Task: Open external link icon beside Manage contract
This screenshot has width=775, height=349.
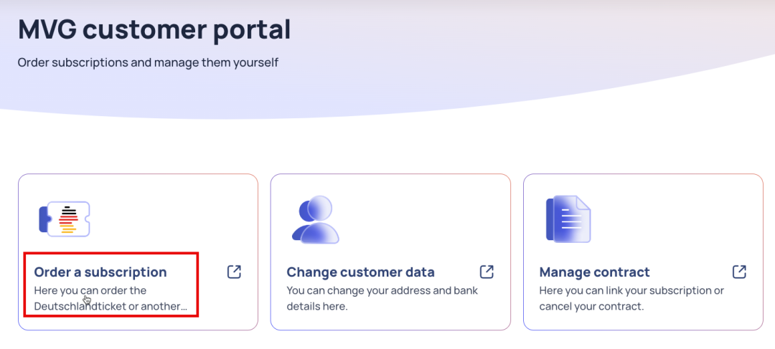Action: coord(739,272)
